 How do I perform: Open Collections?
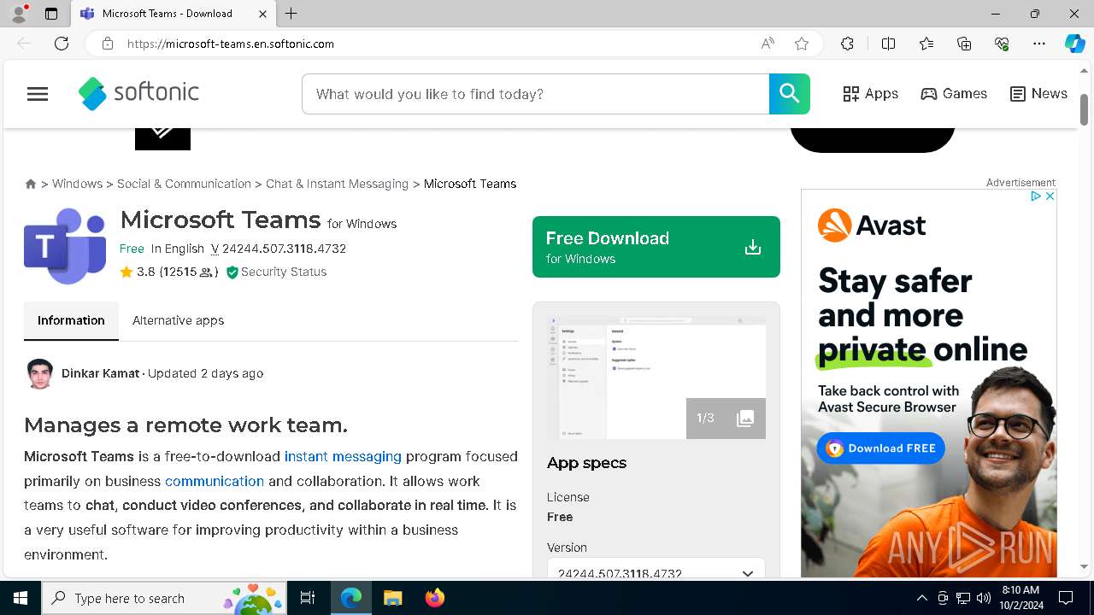click(964, 44)
